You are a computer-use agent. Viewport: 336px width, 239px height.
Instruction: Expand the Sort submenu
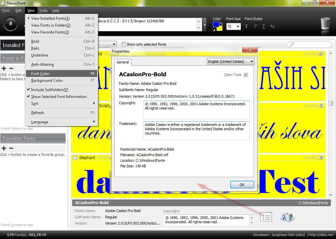pyautogui.click(x=61, y=104)
